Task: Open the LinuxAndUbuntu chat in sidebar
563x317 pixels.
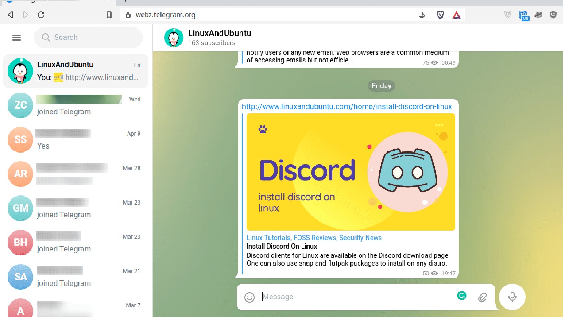Action: pyautogui.click(x=76, y=71)
